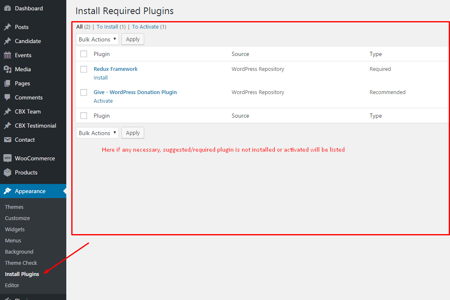
Task: Click the Posts pushpin icon
Action: (x=7, y=27)
